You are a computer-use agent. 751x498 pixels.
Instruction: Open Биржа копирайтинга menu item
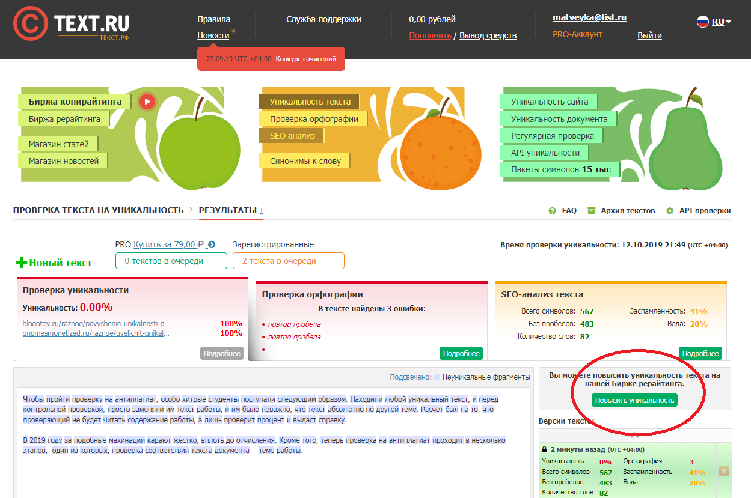(75, 102)
